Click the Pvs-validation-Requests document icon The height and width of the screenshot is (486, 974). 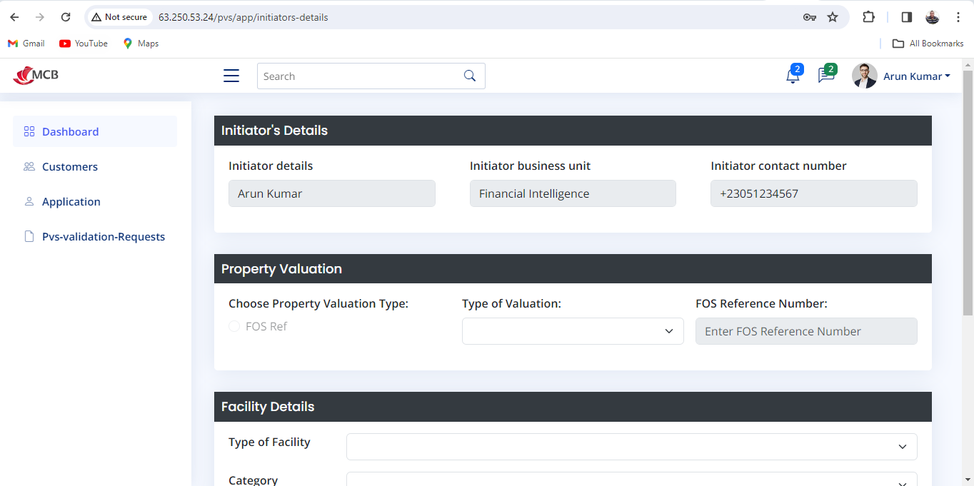(29, 236)
